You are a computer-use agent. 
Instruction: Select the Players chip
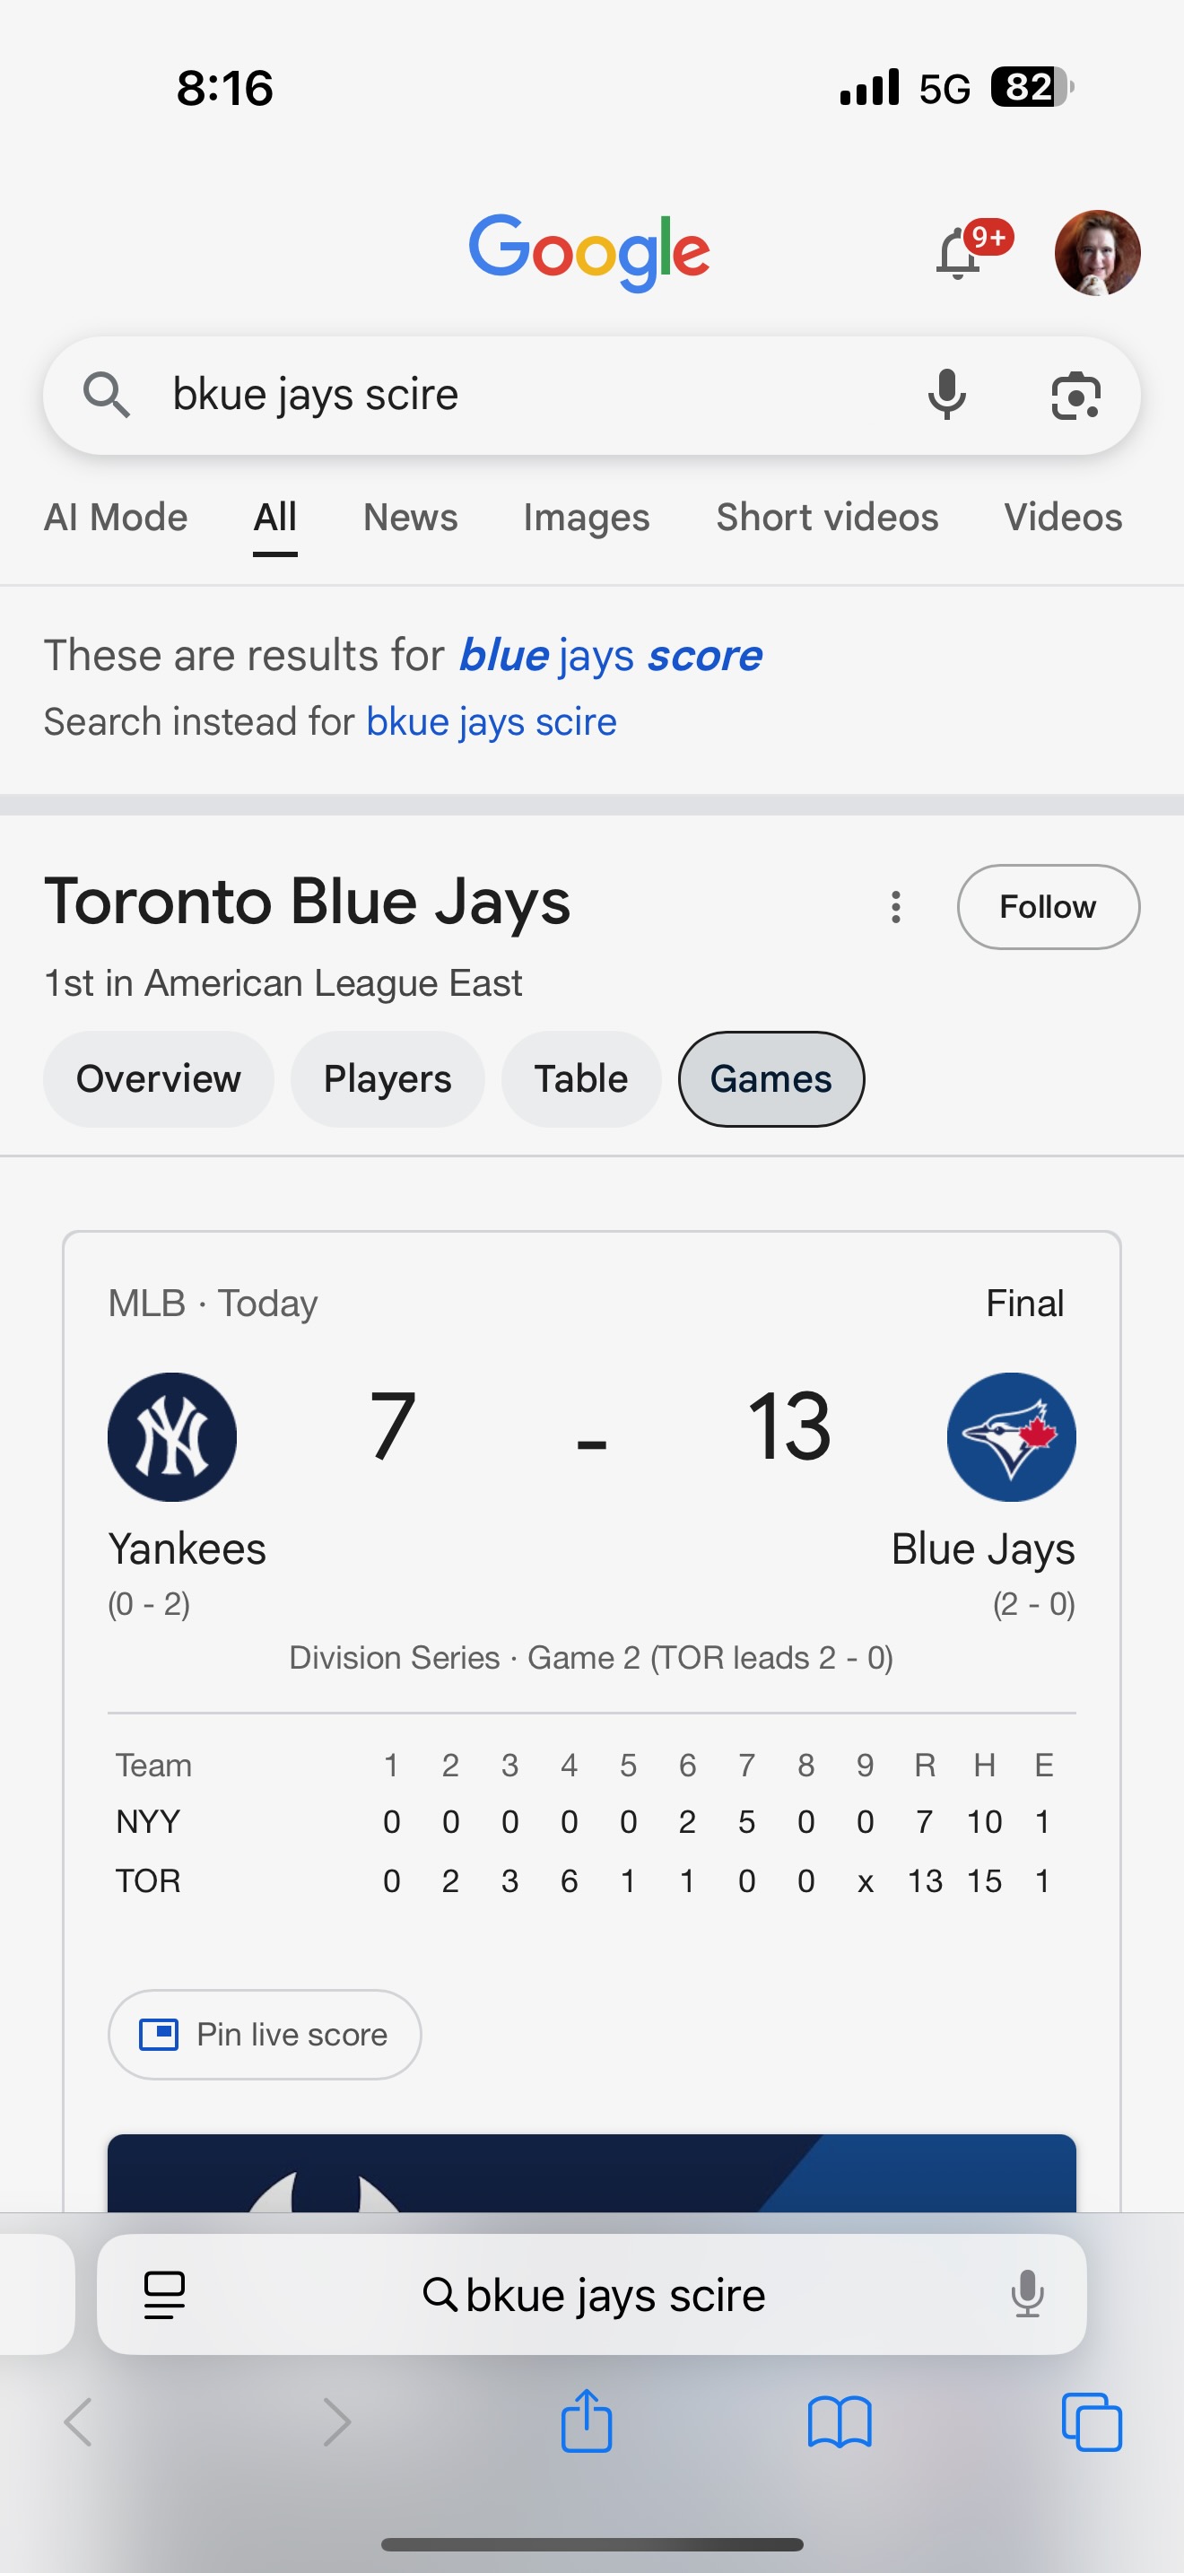tap(387, 1078)
